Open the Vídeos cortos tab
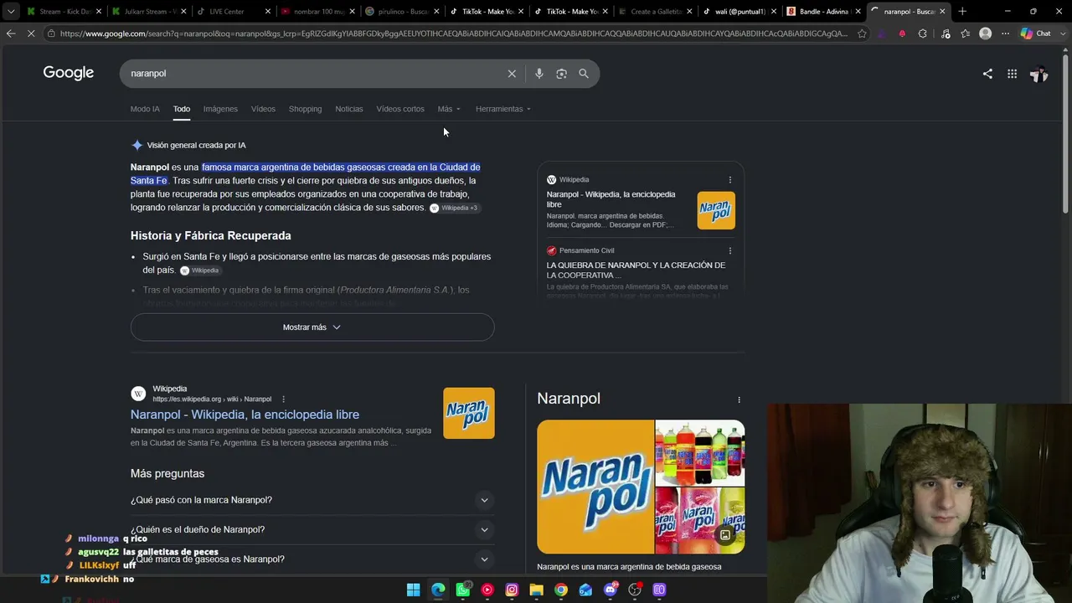The width and height of the screenshot is (1072, 603). [x=400, y=109]
